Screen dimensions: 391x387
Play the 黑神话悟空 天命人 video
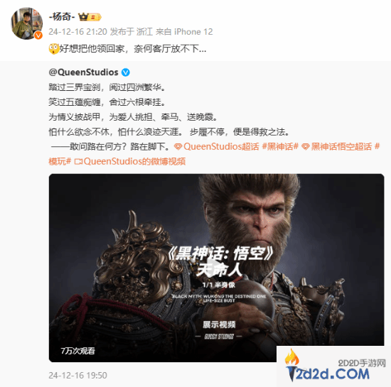click(216, 268)
